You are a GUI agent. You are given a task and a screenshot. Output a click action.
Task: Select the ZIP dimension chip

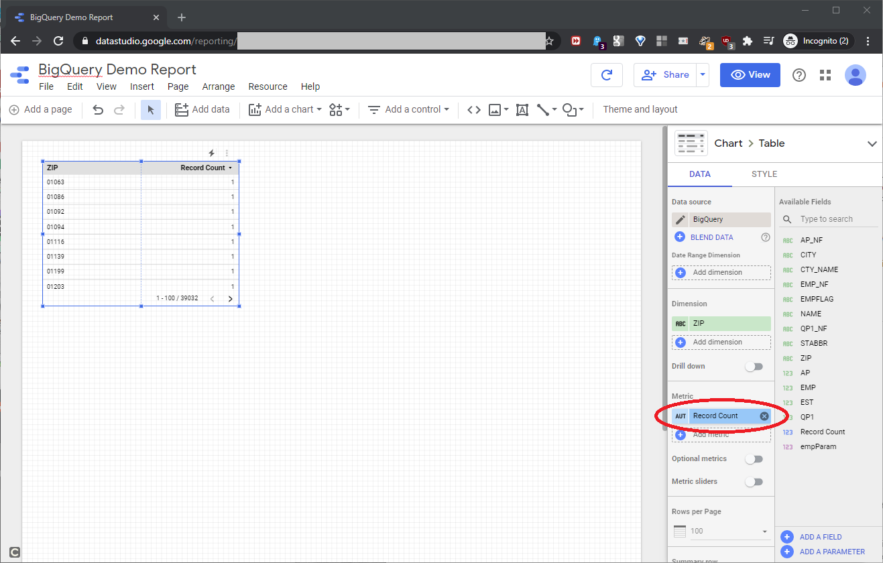[x=721, y=324]
